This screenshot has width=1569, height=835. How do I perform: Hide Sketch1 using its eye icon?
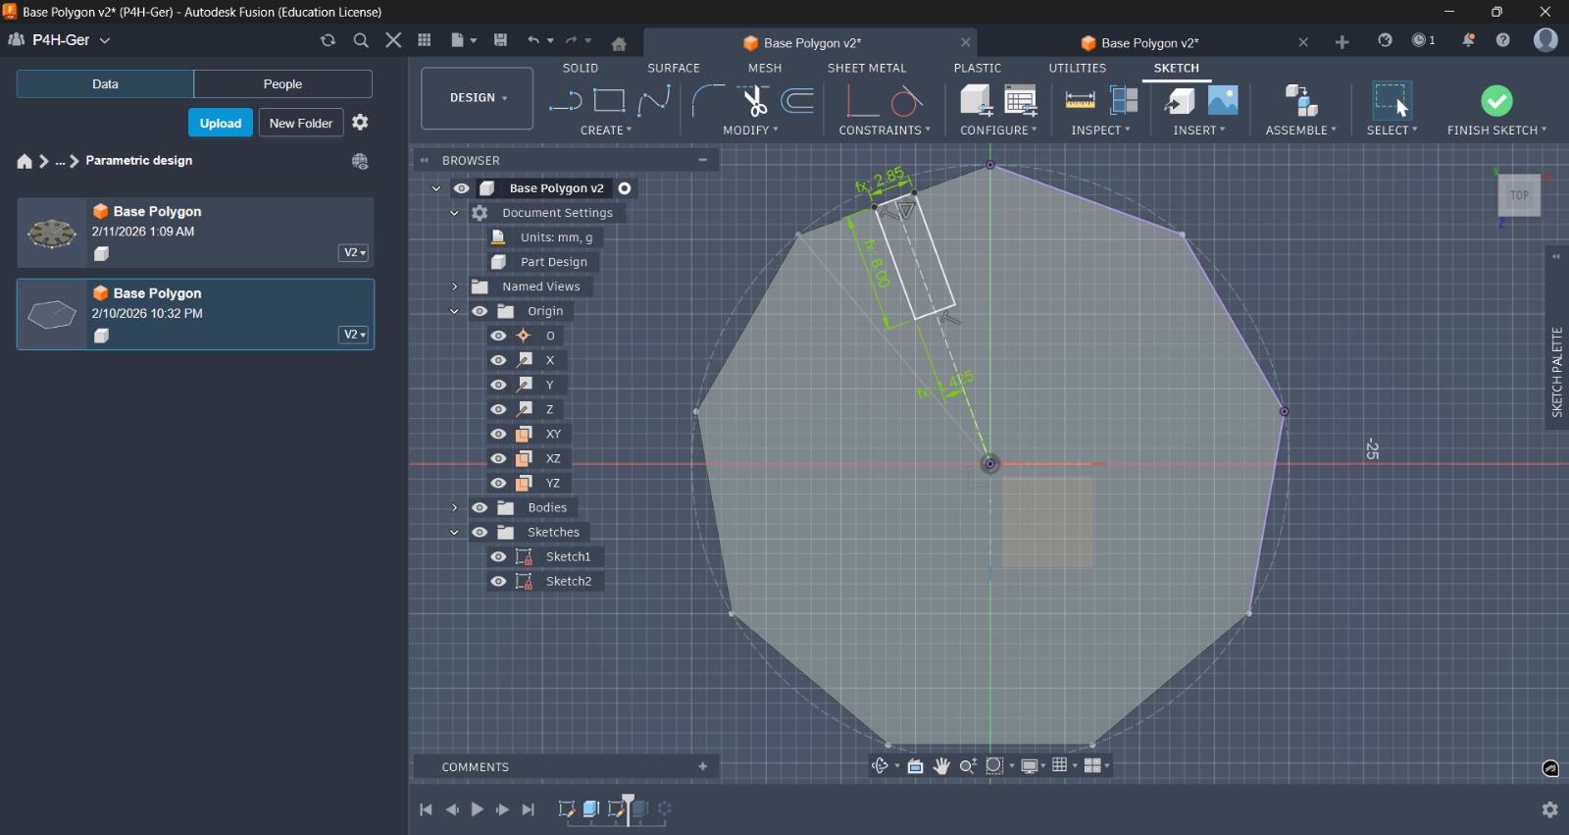click(x=499, y=557)
